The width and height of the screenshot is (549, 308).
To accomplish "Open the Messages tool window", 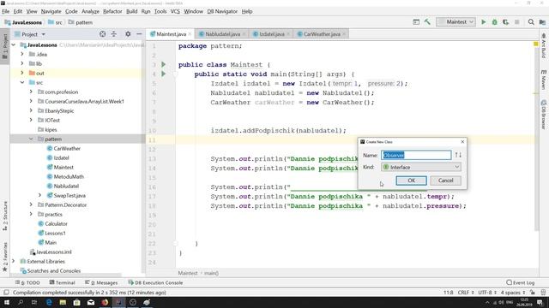I will coord(101,282).
